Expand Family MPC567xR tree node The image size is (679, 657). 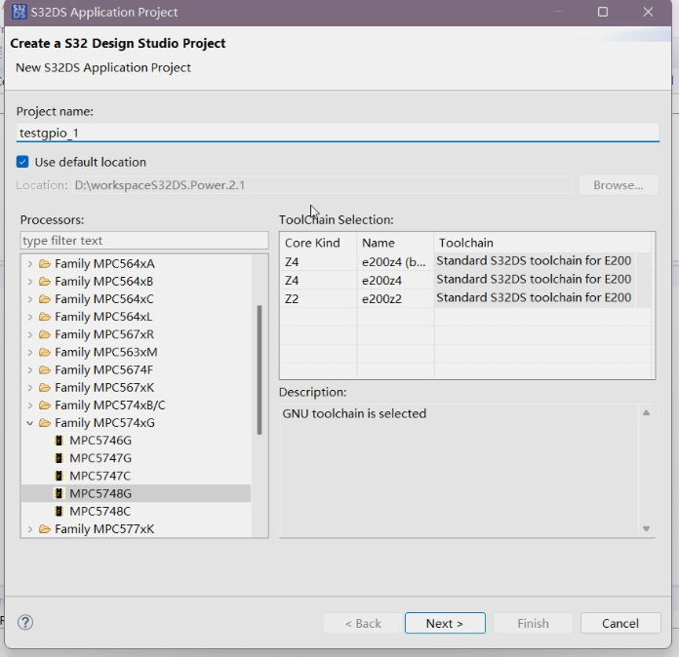(x=29, y=334)
